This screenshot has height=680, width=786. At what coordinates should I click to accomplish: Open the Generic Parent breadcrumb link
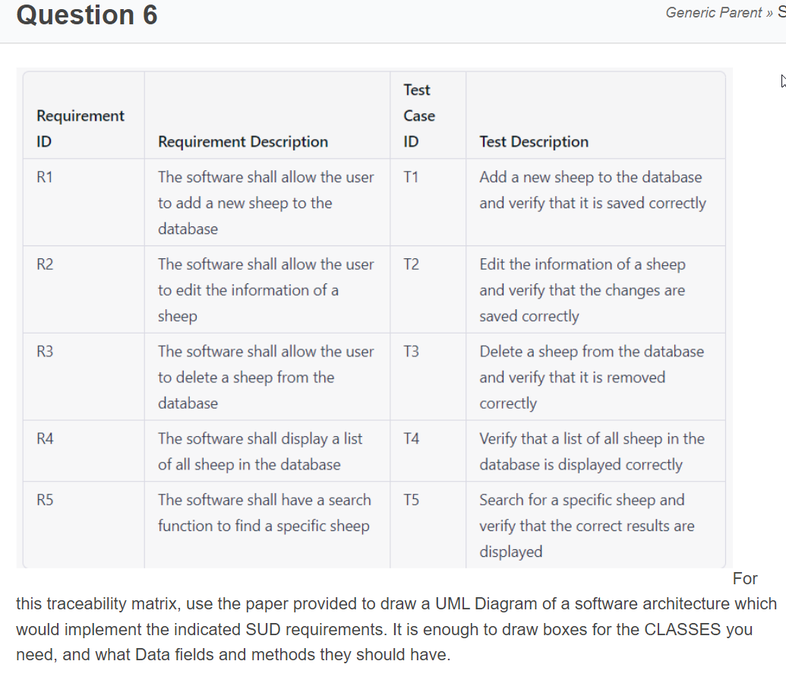coord(713,13)
